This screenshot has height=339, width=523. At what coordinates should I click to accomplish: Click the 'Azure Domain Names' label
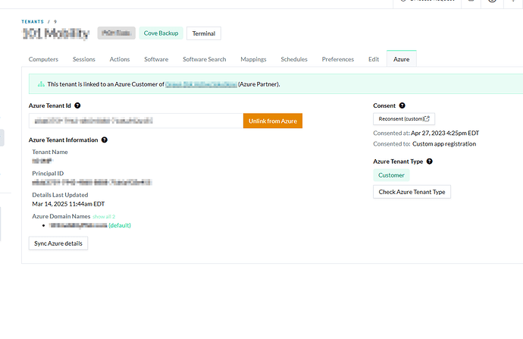tap(61, 216)
